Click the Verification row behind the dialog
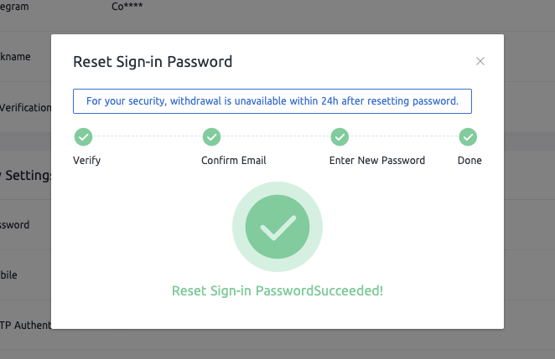 click(25, 107)
